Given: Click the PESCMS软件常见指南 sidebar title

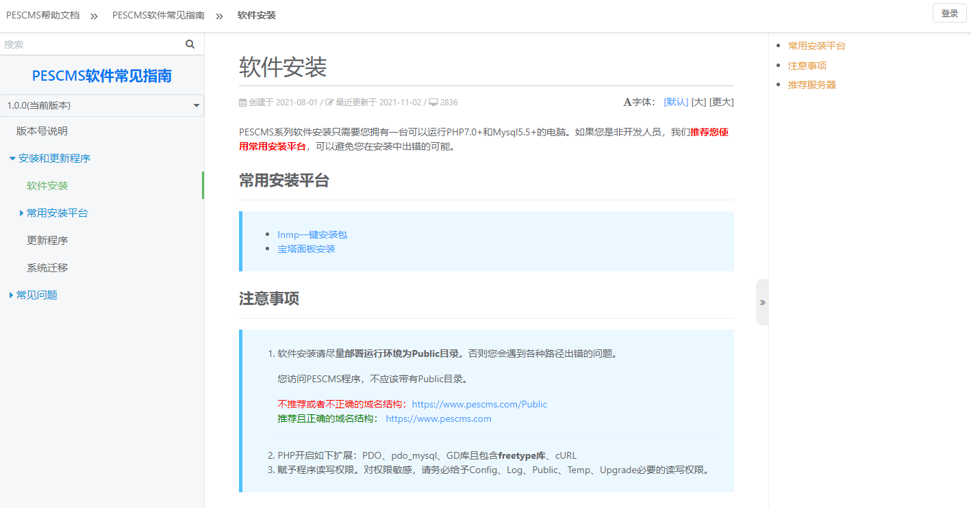Looking at the screenshot, I should point(102,76).
